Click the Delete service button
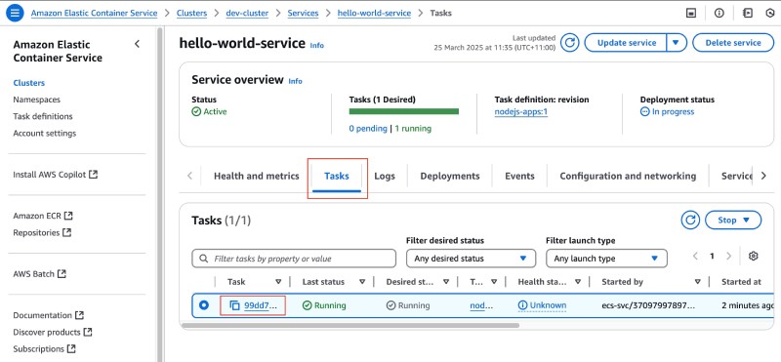 click(733, 43)
